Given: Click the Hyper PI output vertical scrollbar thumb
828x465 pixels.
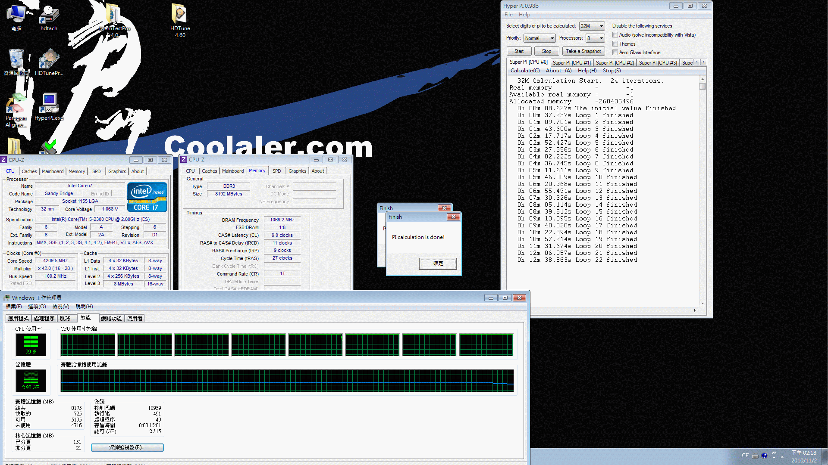Looking at the screenshot, I should click(703, 87).
